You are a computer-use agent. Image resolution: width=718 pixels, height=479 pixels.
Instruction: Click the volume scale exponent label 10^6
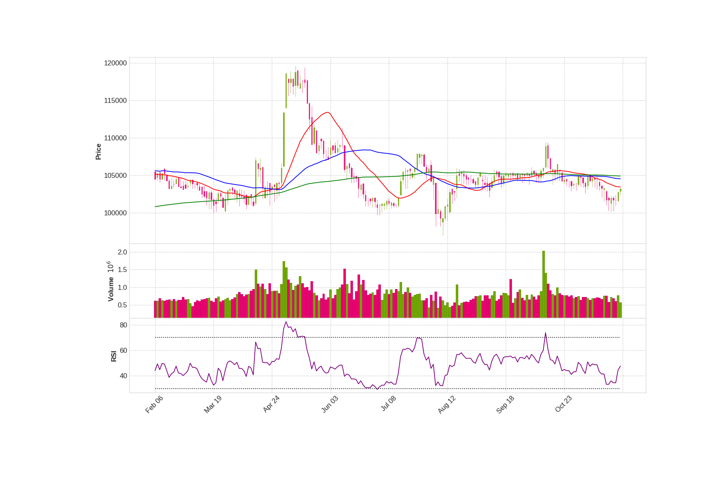pyautogui.click(x=110, y=267)
